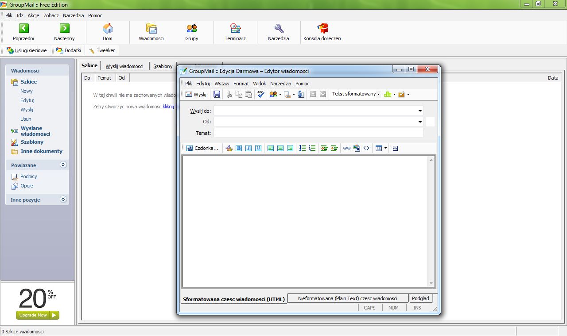Run spell check with the ABC icon
Image resolution: width=567 pixels, height=336 pixels.
(261, 94)
